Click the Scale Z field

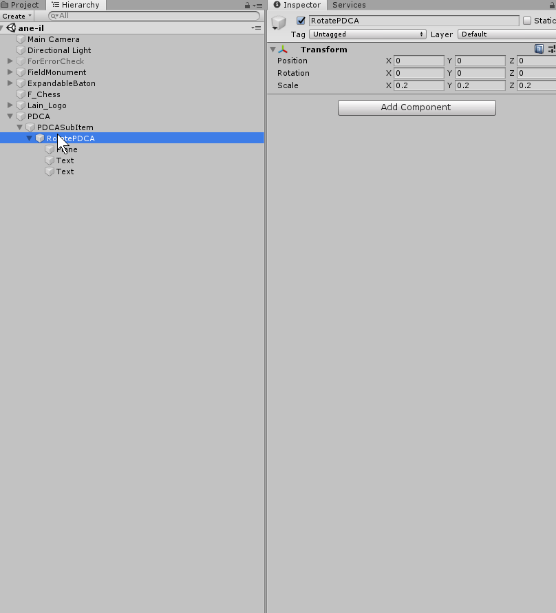[x=537, y=85]
